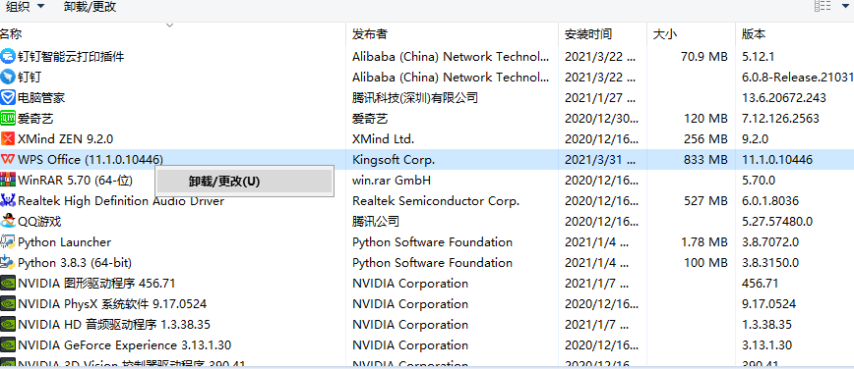
Task: Click version 7.12.126.2563
Action: pyautogui.click(x=780, y=118)
